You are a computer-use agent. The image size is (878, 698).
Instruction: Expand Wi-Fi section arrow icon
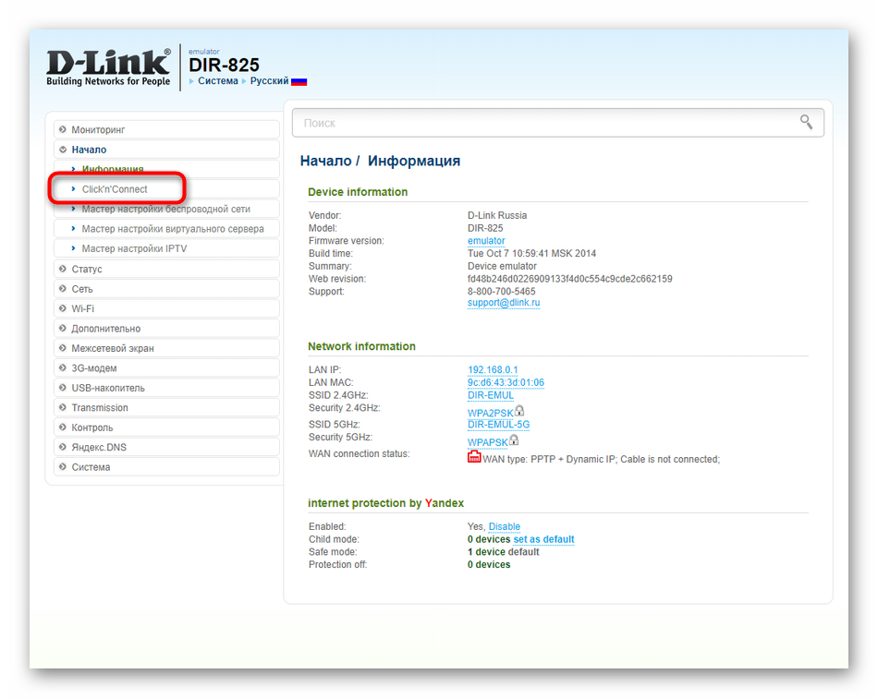tap(63, 308)
